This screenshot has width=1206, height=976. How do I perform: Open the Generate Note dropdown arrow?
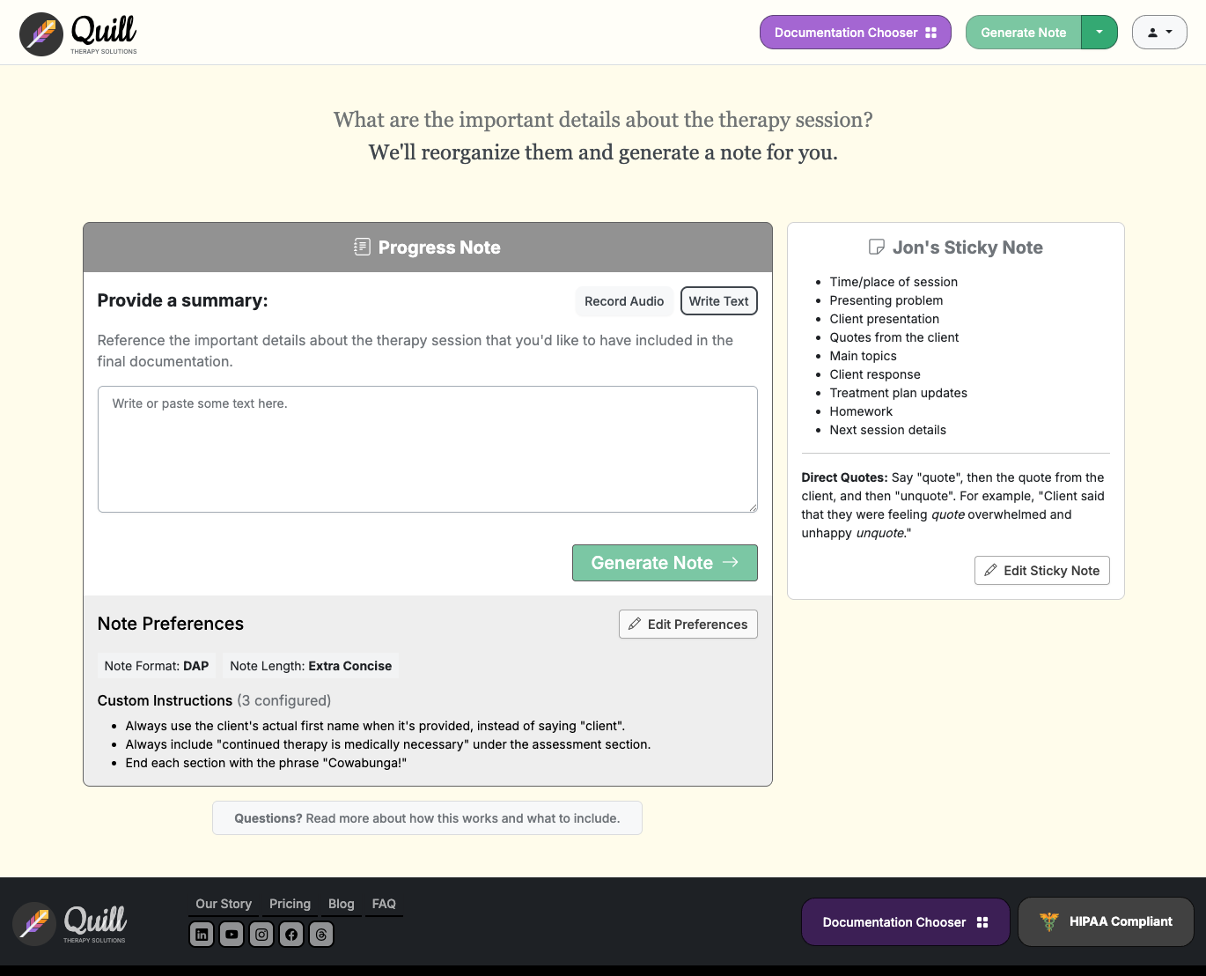[1099, 32]
